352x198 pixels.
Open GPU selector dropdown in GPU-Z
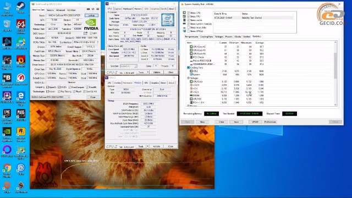(51, 97)
